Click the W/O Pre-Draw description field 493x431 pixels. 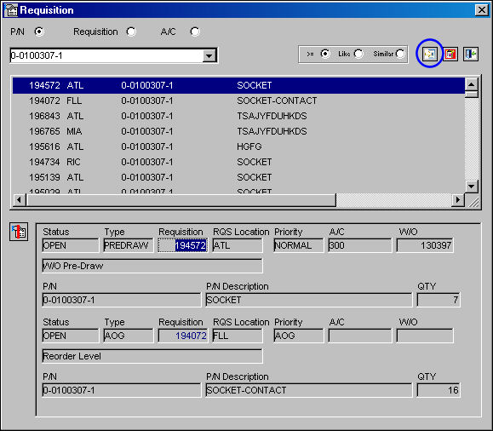point(152,266)
